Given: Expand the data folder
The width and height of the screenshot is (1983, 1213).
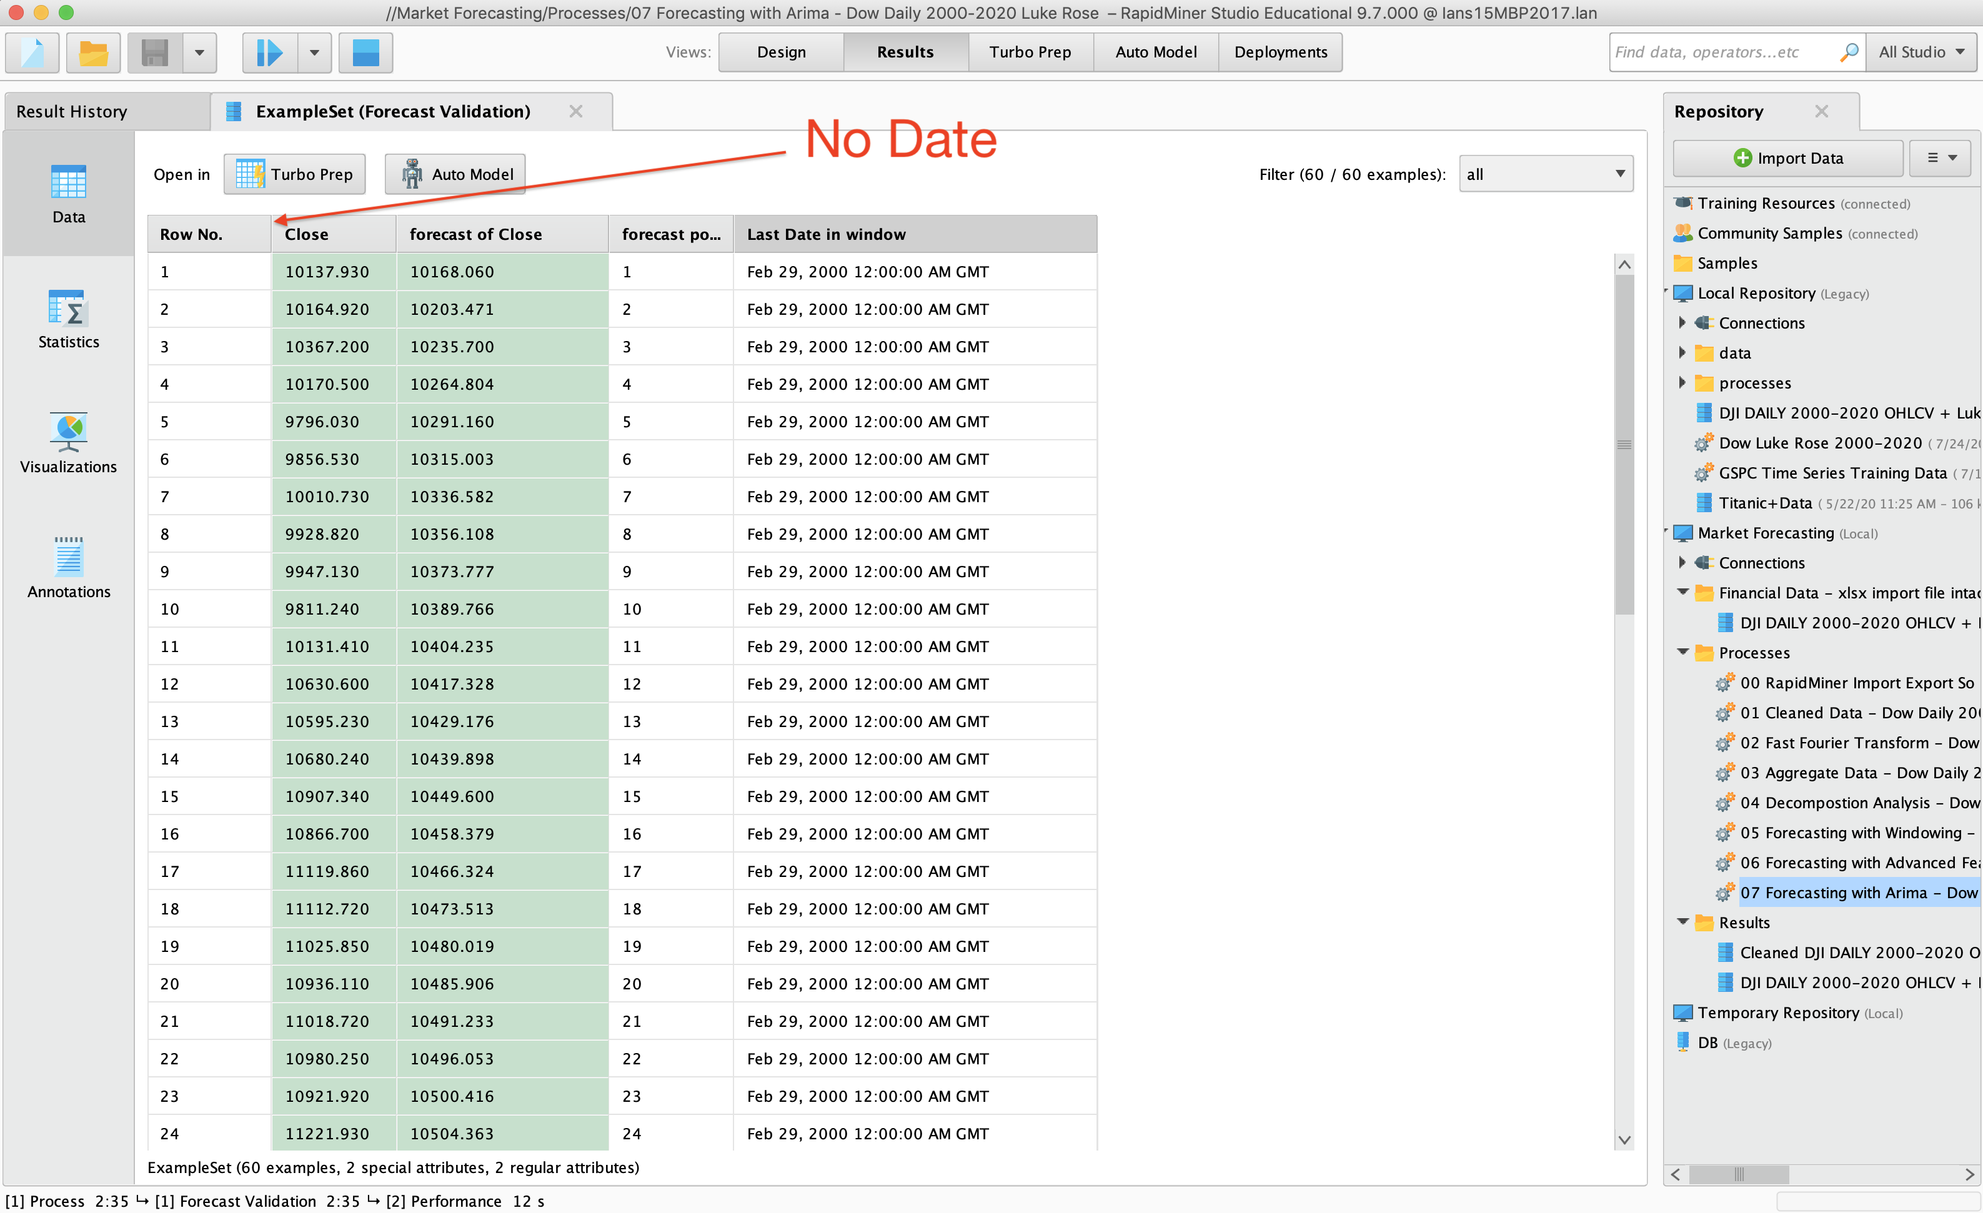Looking at the screenshot, I should click(x=1682, y=352).
